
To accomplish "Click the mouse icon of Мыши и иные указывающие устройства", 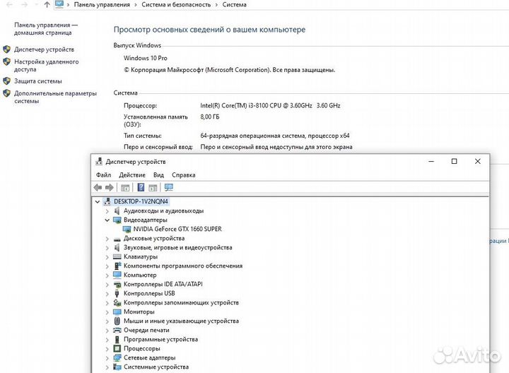I will [117, 321].
